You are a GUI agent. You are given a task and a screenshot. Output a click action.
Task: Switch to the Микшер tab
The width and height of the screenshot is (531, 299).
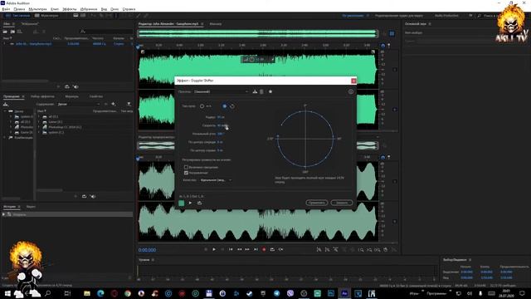pos(216,24)
